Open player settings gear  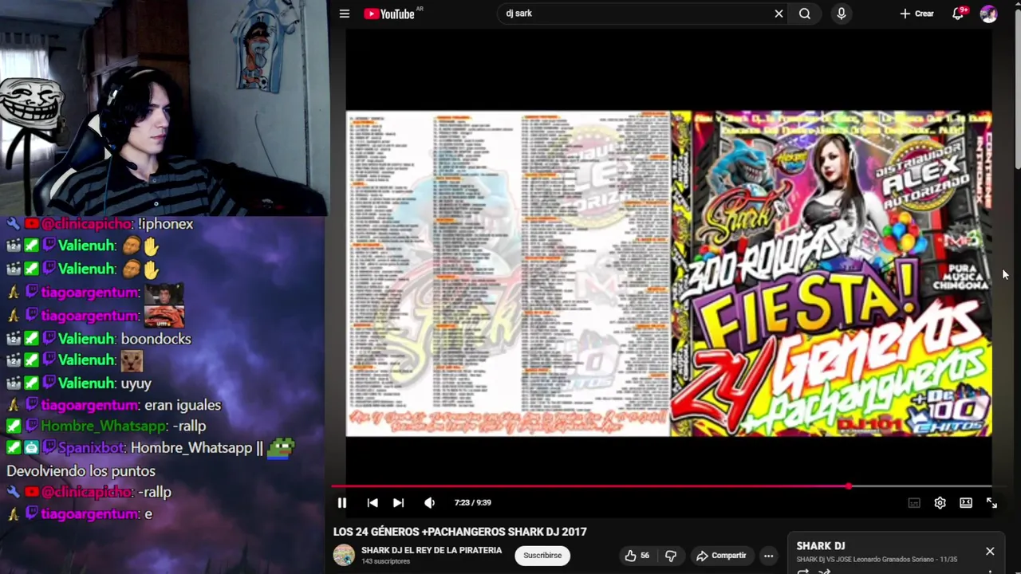tap(940, 502)
